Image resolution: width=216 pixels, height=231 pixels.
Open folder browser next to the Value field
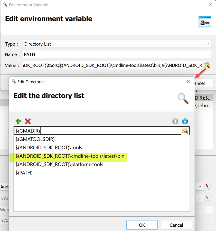206,65
